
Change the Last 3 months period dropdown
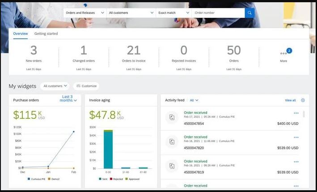[x=69, y=99]
